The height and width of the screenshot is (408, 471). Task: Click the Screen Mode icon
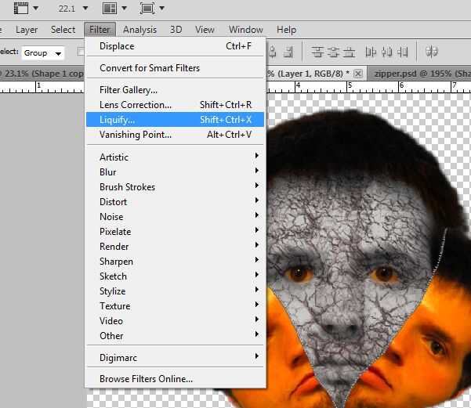coord(147,8)
